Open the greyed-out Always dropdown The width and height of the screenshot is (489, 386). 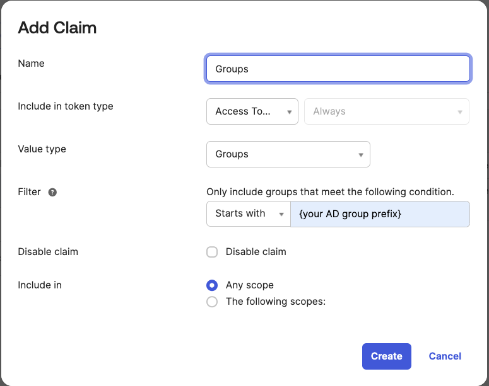click(387, 111)
